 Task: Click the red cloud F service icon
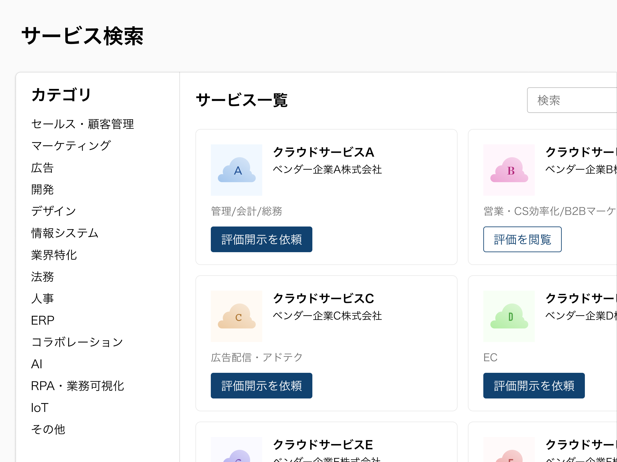click(x=509, y=455)
